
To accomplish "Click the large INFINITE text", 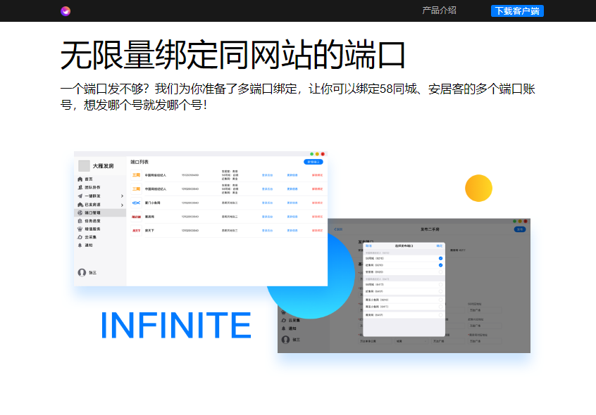I will [x=175, y=325].
